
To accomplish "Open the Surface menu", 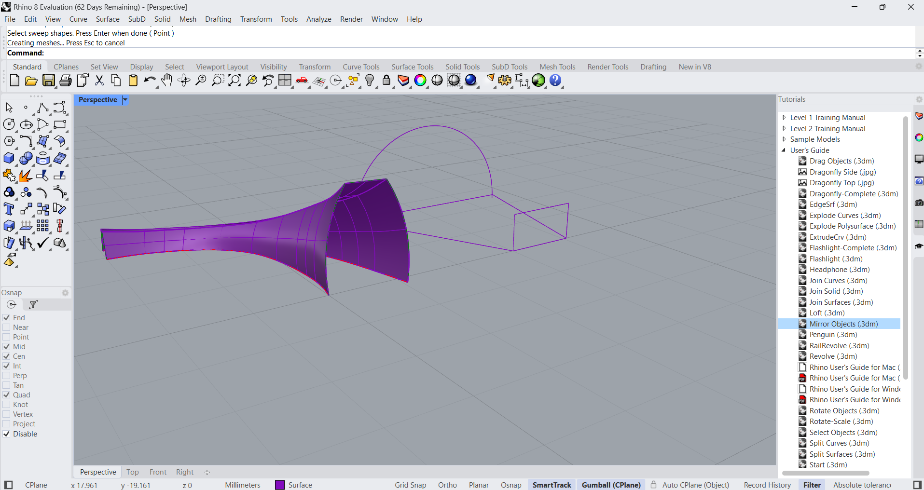I will pyautogui.click(x=107, y=19).
